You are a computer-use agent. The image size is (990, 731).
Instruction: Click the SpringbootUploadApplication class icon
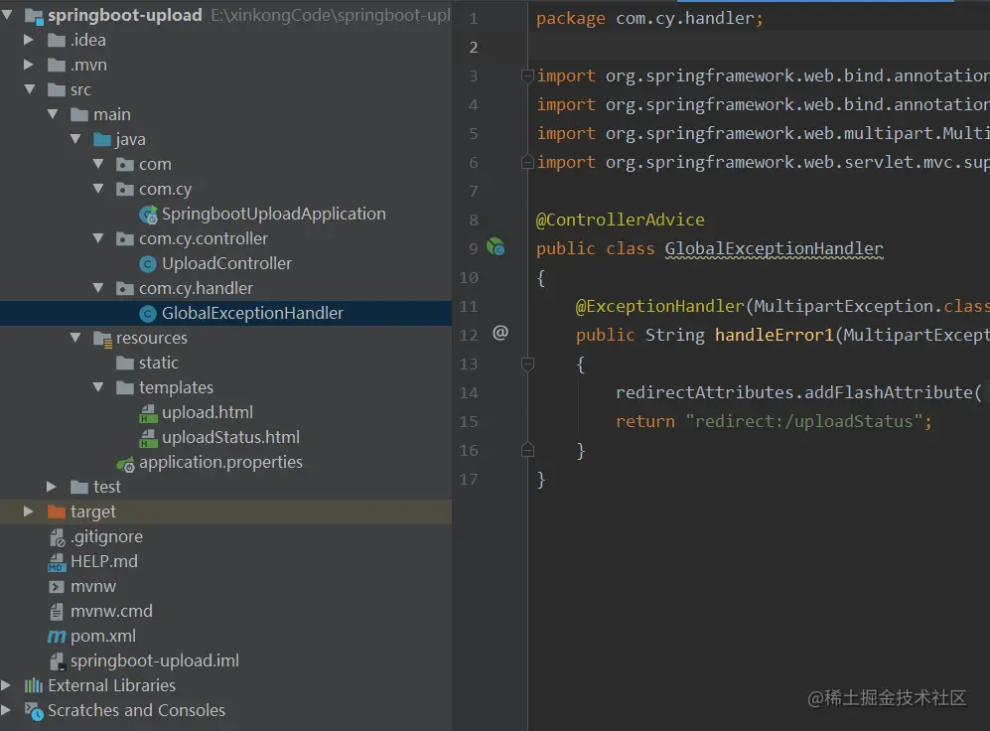pos(148,215)
